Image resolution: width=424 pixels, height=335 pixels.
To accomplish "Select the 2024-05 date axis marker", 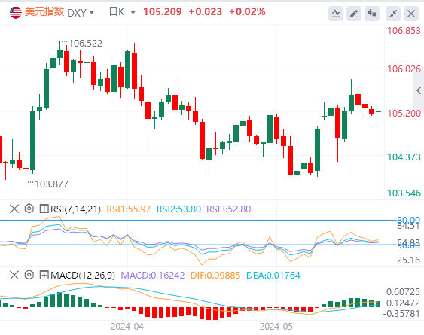I will coord(276,327).
